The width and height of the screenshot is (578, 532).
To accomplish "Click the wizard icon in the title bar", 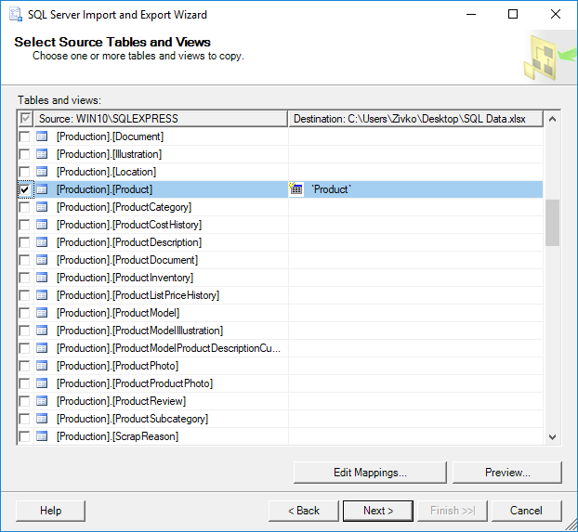I will coord(13,15).
